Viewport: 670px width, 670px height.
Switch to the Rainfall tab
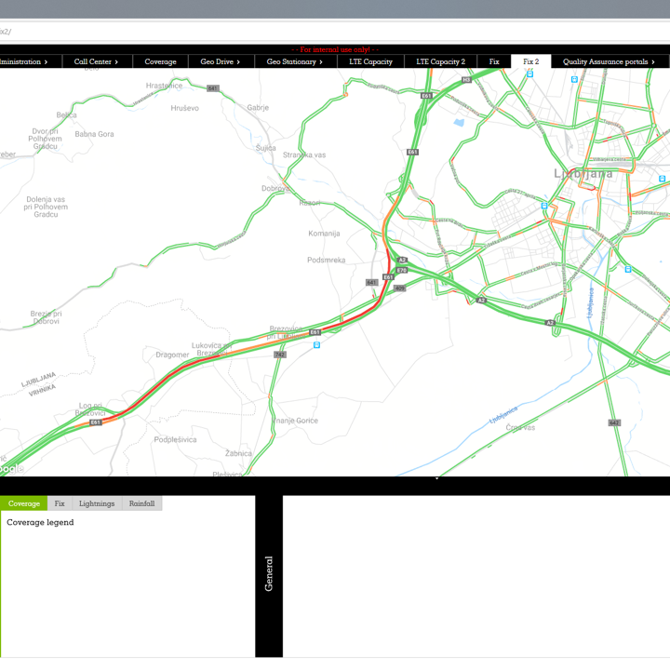click(x=141, y=503)
